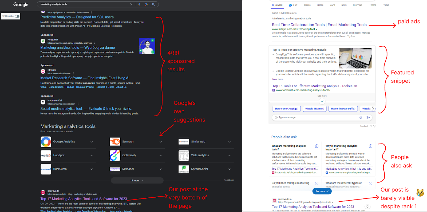Click Feedback under Google suggestions

229,180
